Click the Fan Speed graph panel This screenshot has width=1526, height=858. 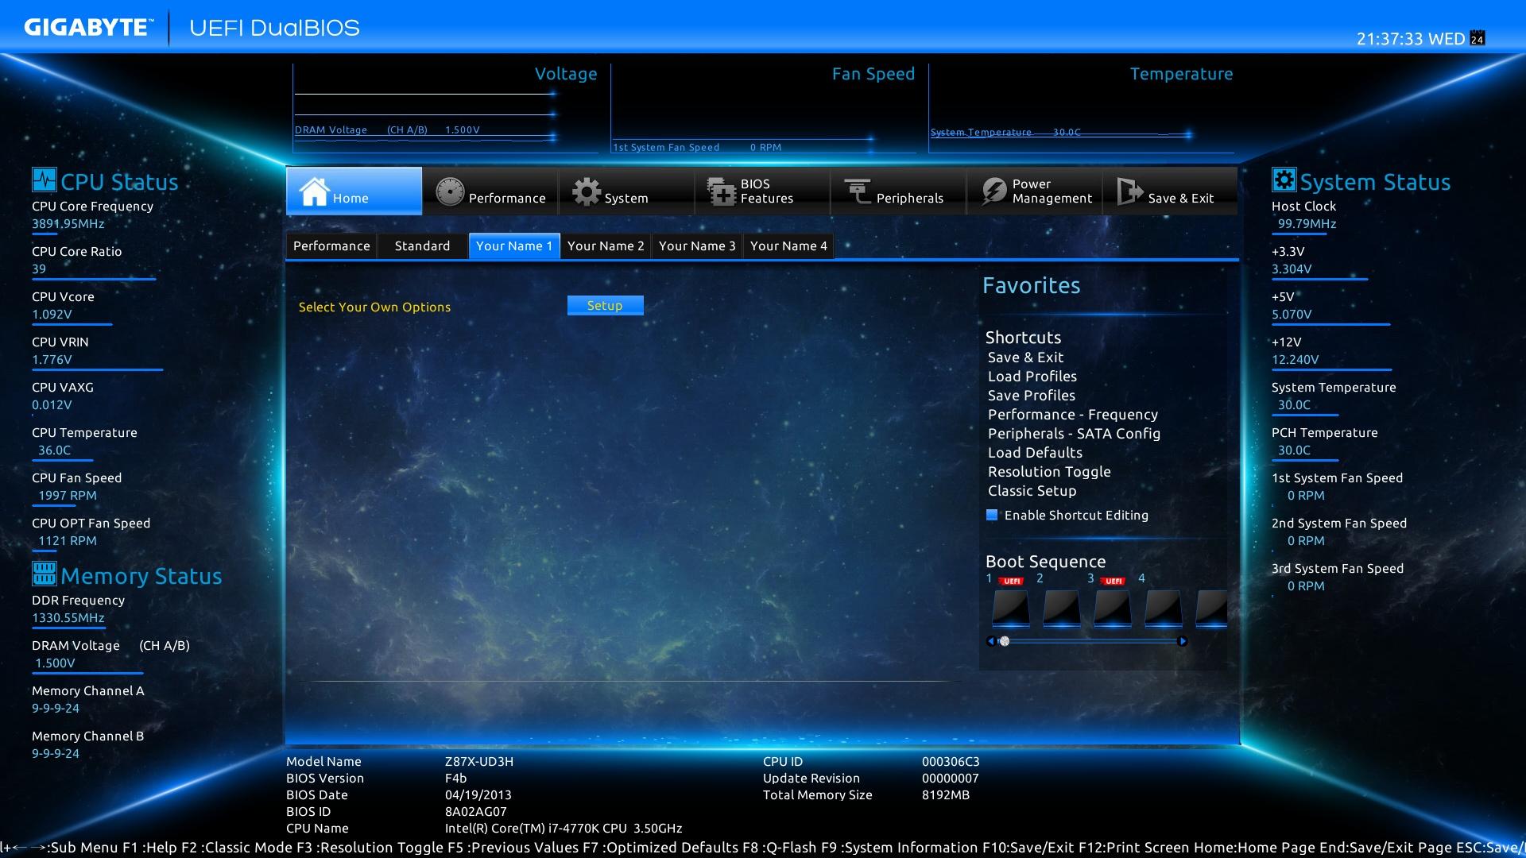[x=763, y=109]
